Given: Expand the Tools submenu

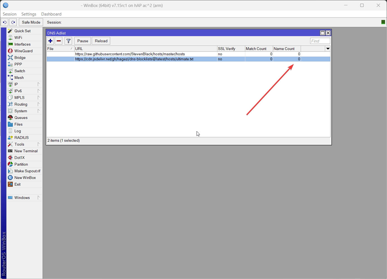Looking at the screenshot, I should (25, 144).
